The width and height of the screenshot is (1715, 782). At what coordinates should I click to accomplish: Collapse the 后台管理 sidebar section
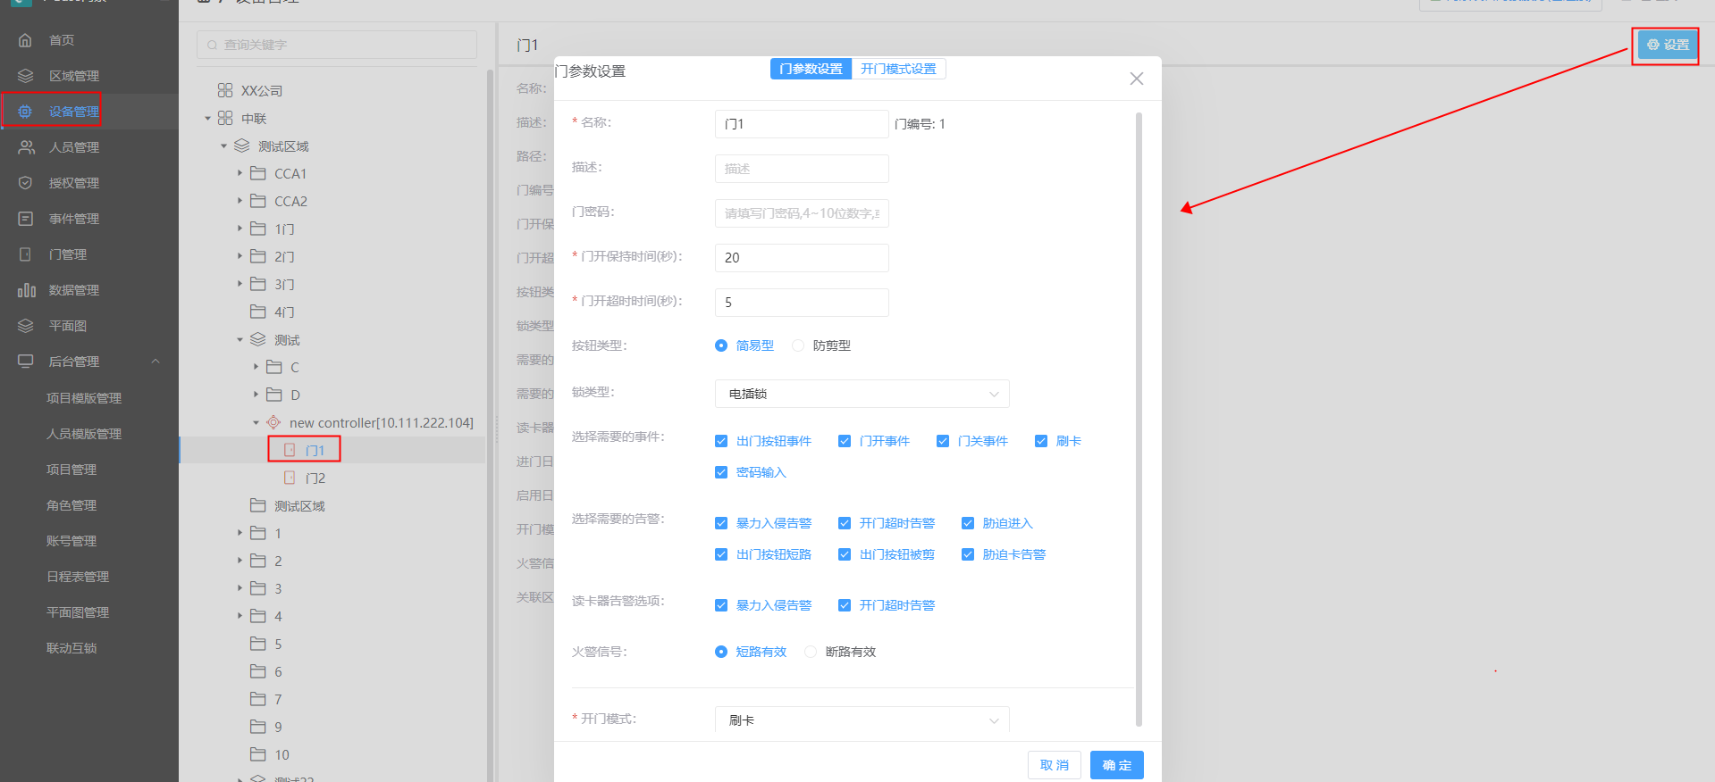[x=156, y=362]
